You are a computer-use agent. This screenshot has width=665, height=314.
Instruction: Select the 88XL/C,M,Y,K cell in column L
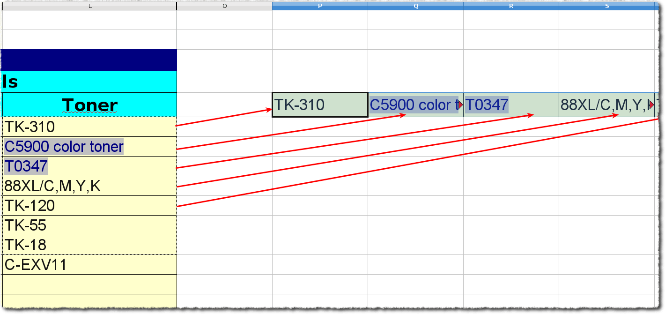tap(89, 186)
